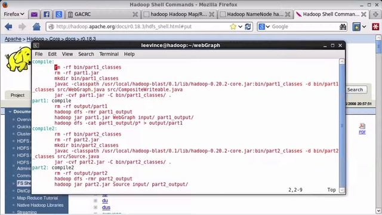Expand tree toggle beside dus link
Image resolution: width=382 pixels, height=215 pixels.
click(95, 207)
